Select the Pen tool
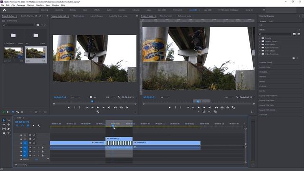The height and width of the screenshot is (171, 304). coord(9,129)
